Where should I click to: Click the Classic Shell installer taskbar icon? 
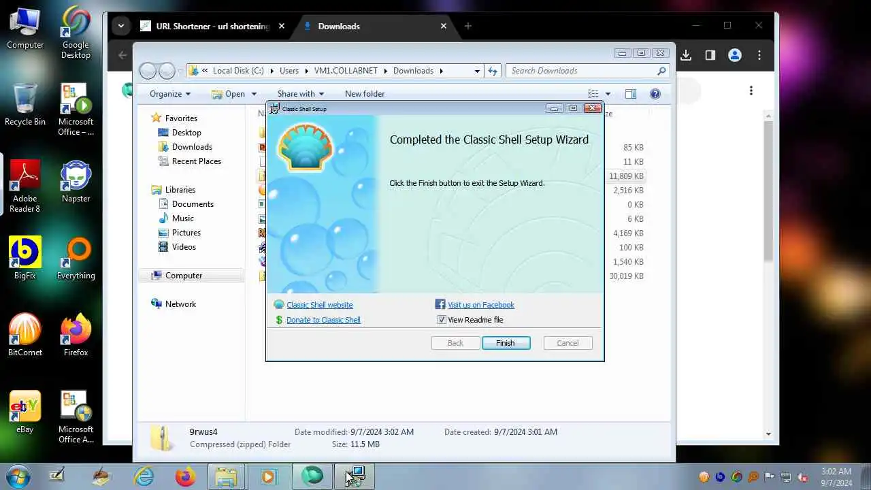coord(355,476)
